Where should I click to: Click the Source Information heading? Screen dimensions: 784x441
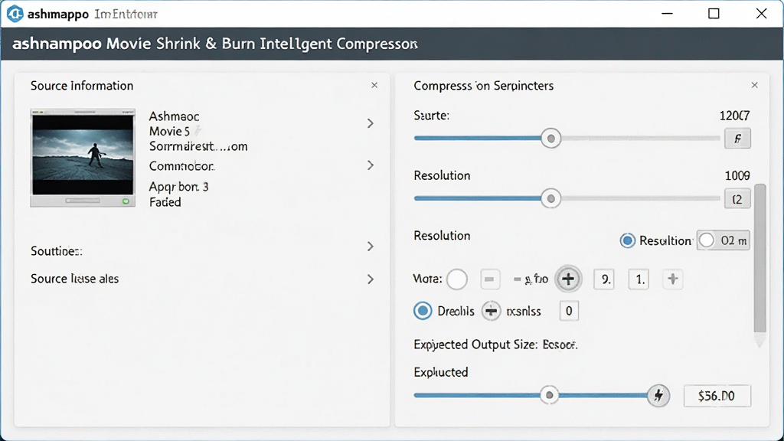[82, 86]
